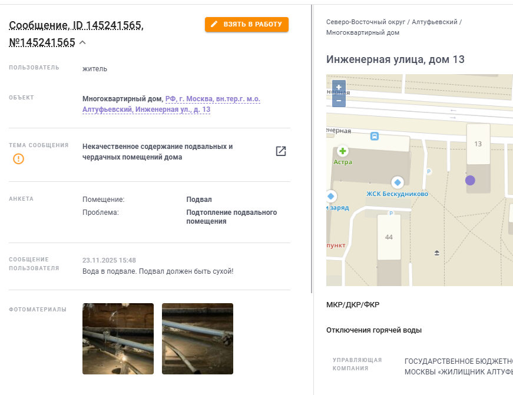
Task: Click the Сообщение ID 145241565 heading
Action: 76,34
